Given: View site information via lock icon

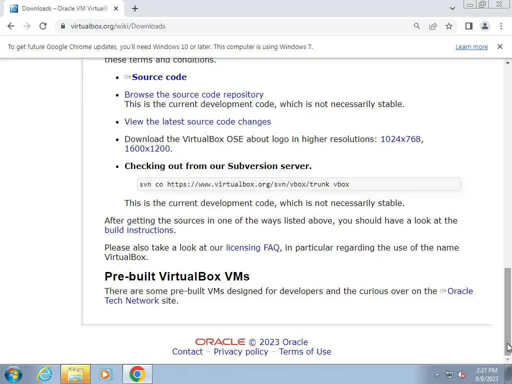Looking at the screenshot, I should point(63,26).
